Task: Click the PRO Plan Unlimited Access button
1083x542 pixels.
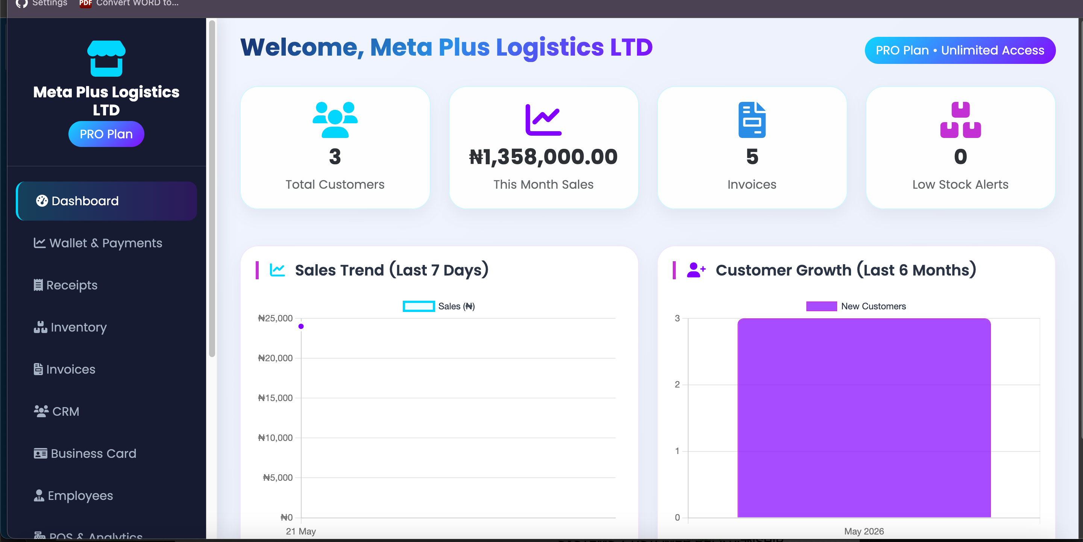Action: coord(960,50)
